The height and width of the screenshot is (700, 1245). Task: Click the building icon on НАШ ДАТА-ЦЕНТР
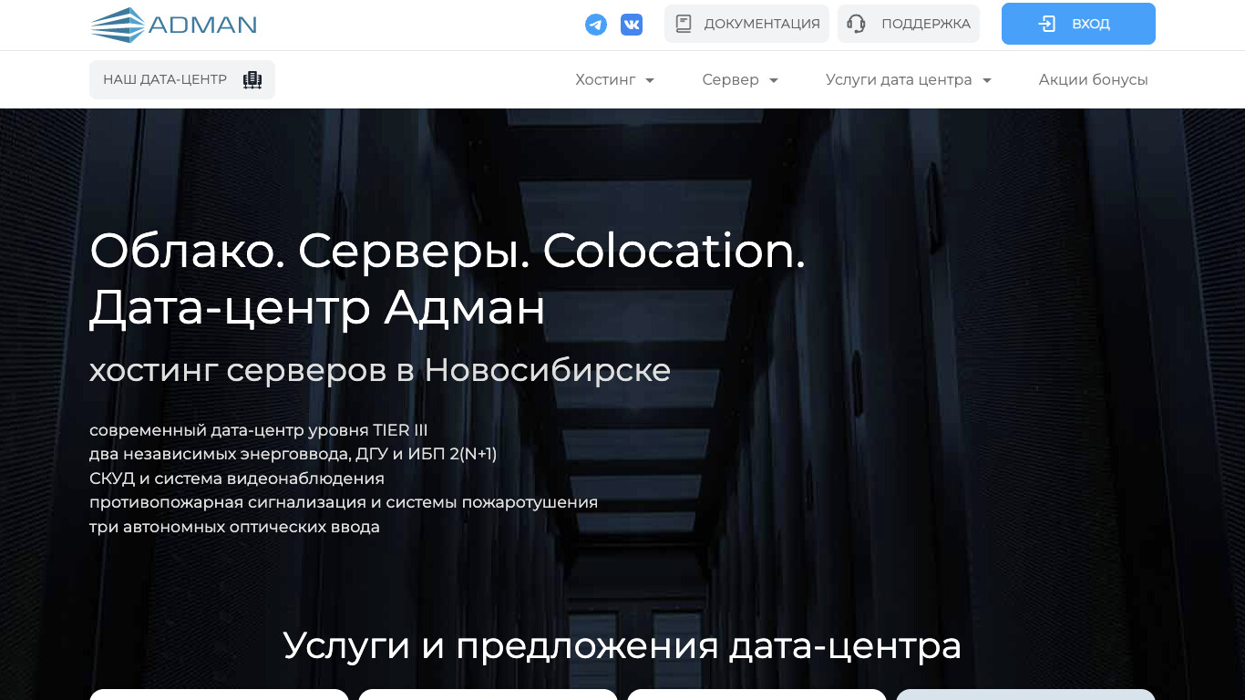251,79
